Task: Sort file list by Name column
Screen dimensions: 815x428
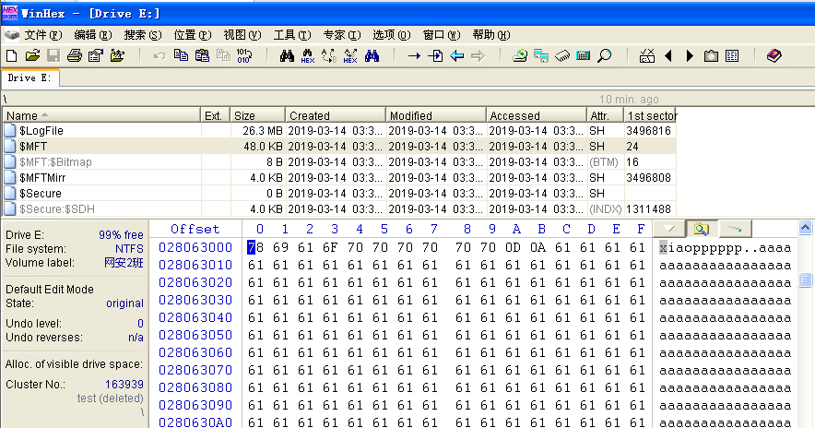Action: tap(101, 115)
